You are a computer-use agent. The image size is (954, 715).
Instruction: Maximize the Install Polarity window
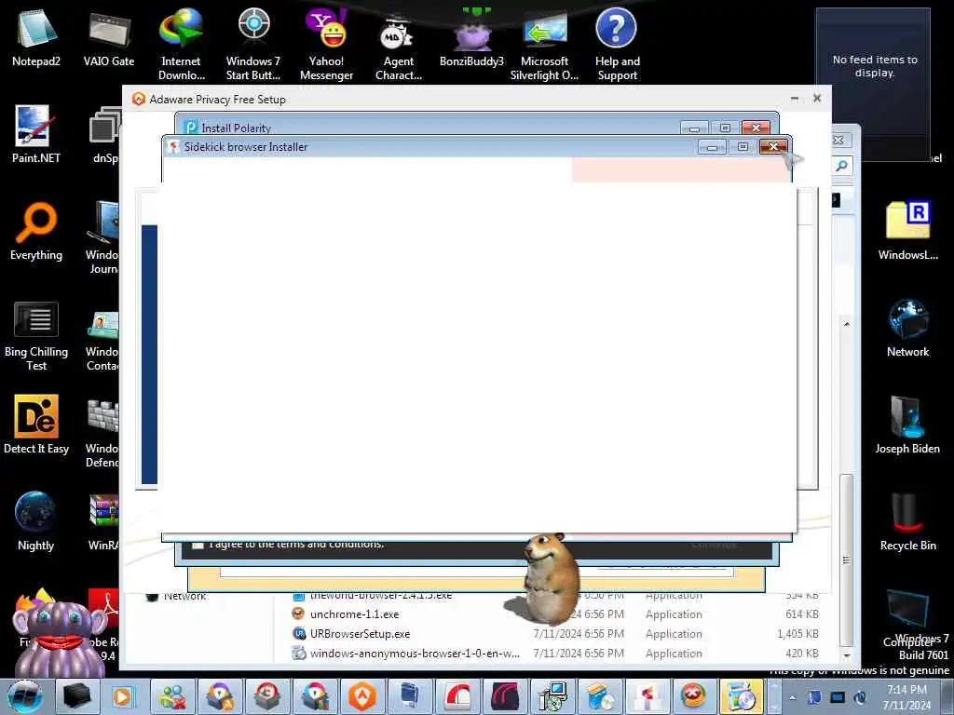coord(725,128)
